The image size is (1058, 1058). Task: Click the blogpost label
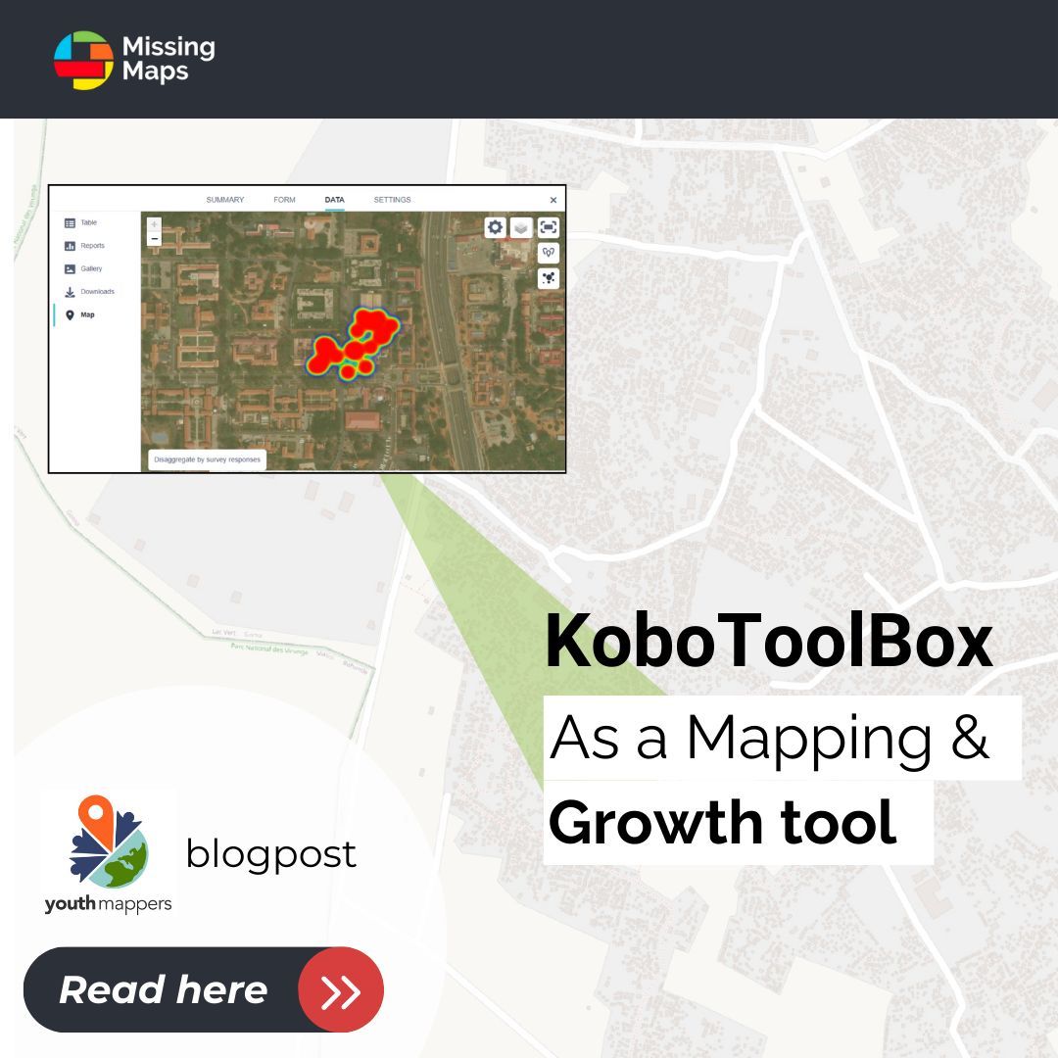coord(270,855)
